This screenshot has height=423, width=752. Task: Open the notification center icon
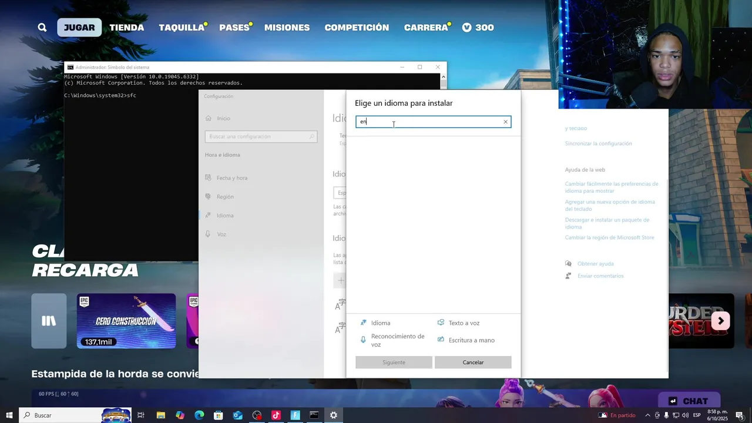click(740, 415)
